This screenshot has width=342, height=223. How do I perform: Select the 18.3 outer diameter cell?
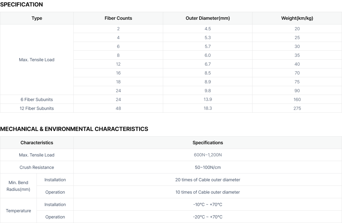[x=208, y=108]
